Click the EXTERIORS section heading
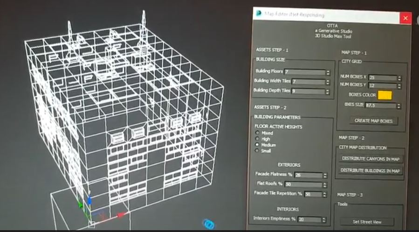Viewport: 419px width, 232px height. coord(289,165)
